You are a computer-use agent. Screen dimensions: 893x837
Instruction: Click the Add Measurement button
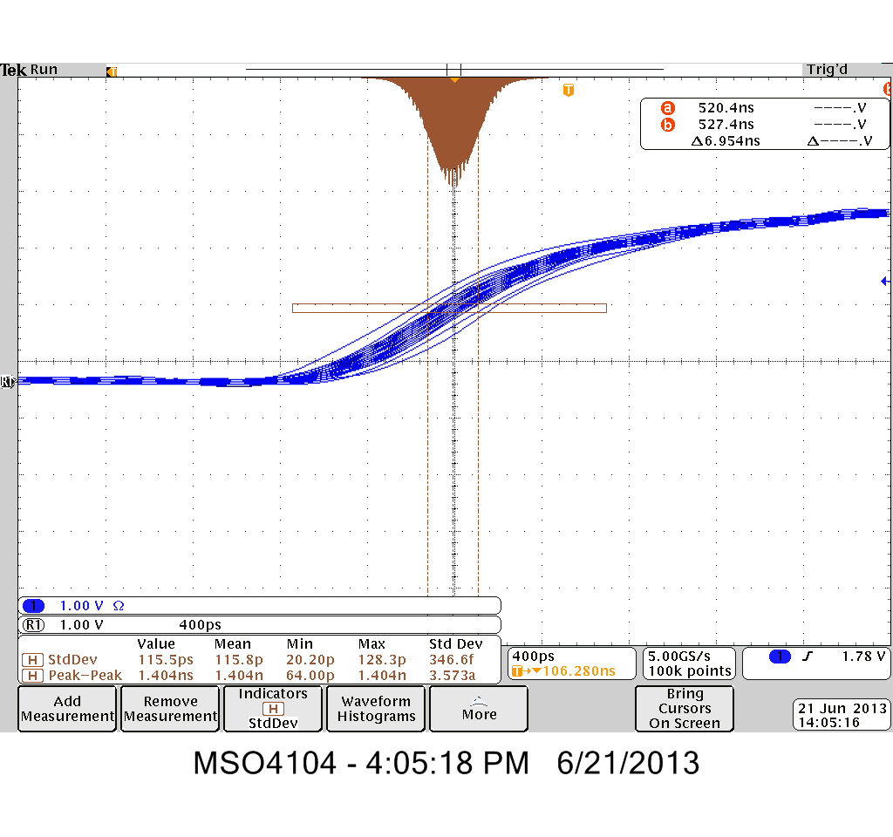coord(67,708)
